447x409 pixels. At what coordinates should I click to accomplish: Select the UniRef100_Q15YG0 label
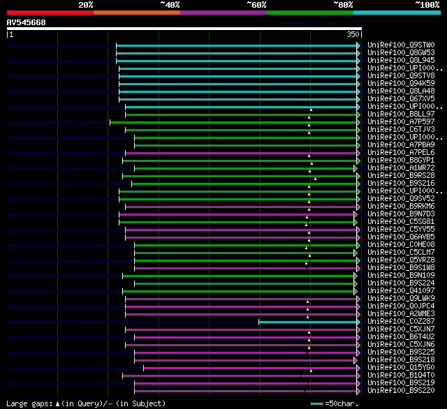(401, 368)
